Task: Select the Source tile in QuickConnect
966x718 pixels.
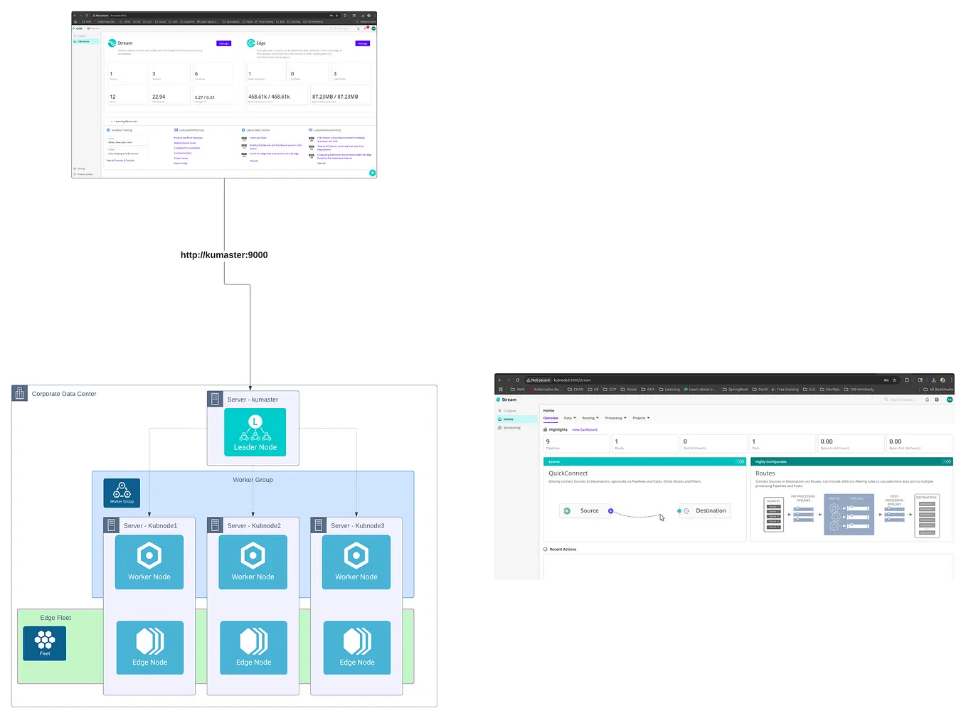Action: tap(585, 510)
